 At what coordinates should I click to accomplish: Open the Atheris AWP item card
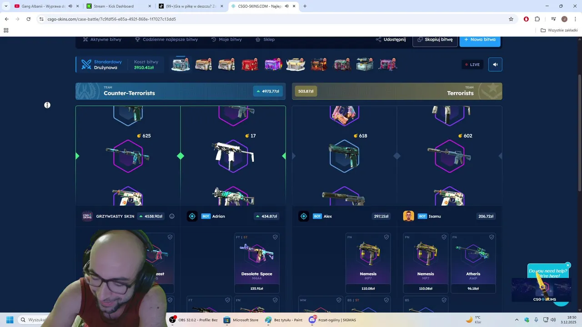click(473, 263)
